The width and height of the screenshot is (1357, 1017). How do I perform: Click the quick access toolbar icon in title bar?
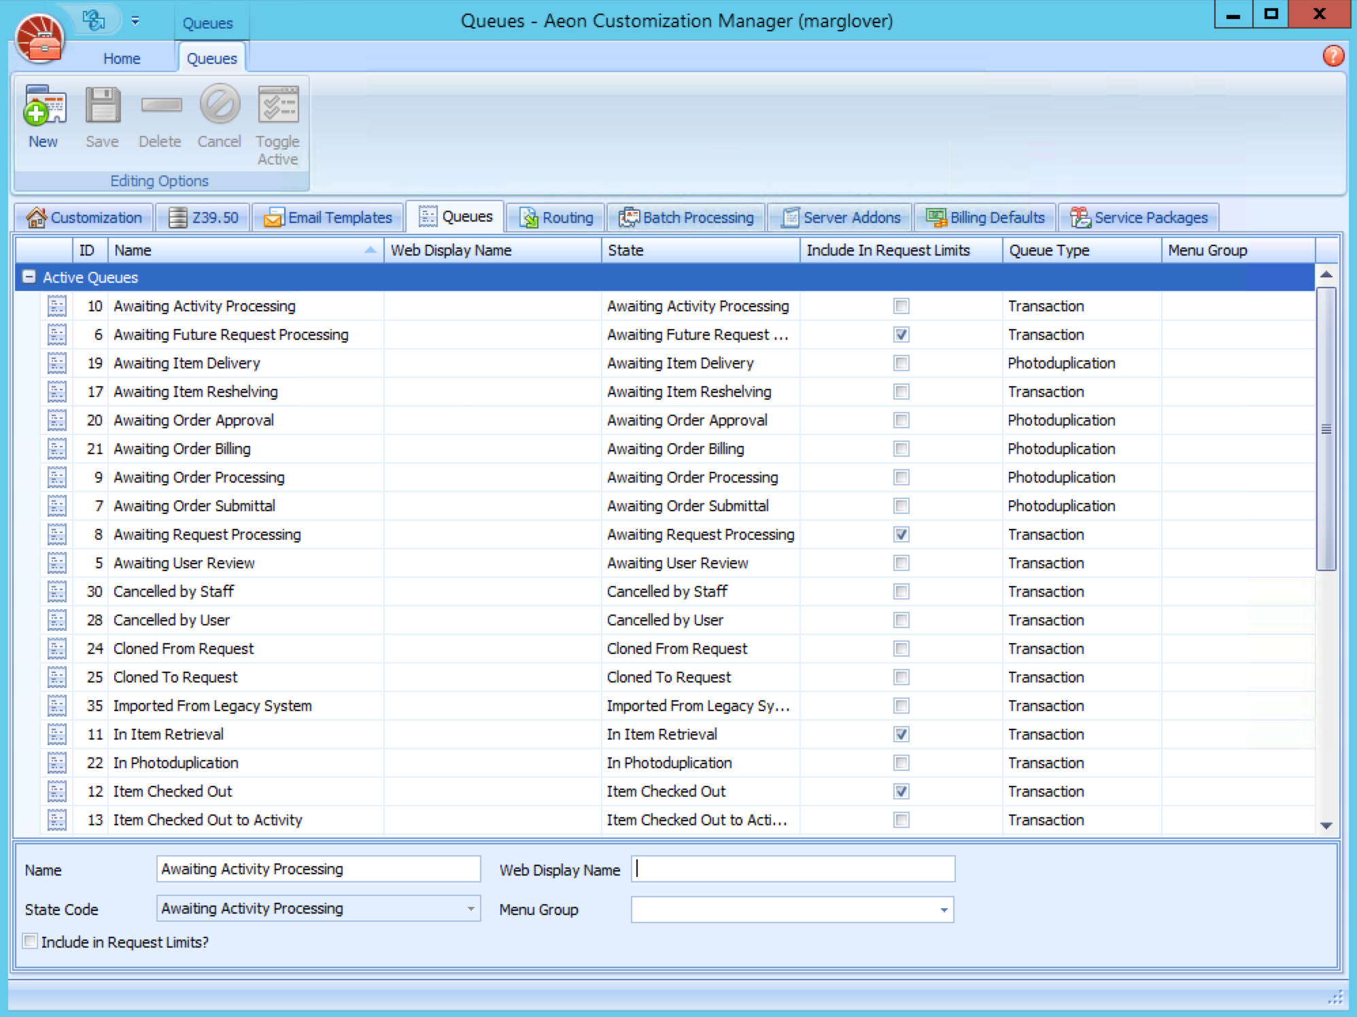(93, 20)
